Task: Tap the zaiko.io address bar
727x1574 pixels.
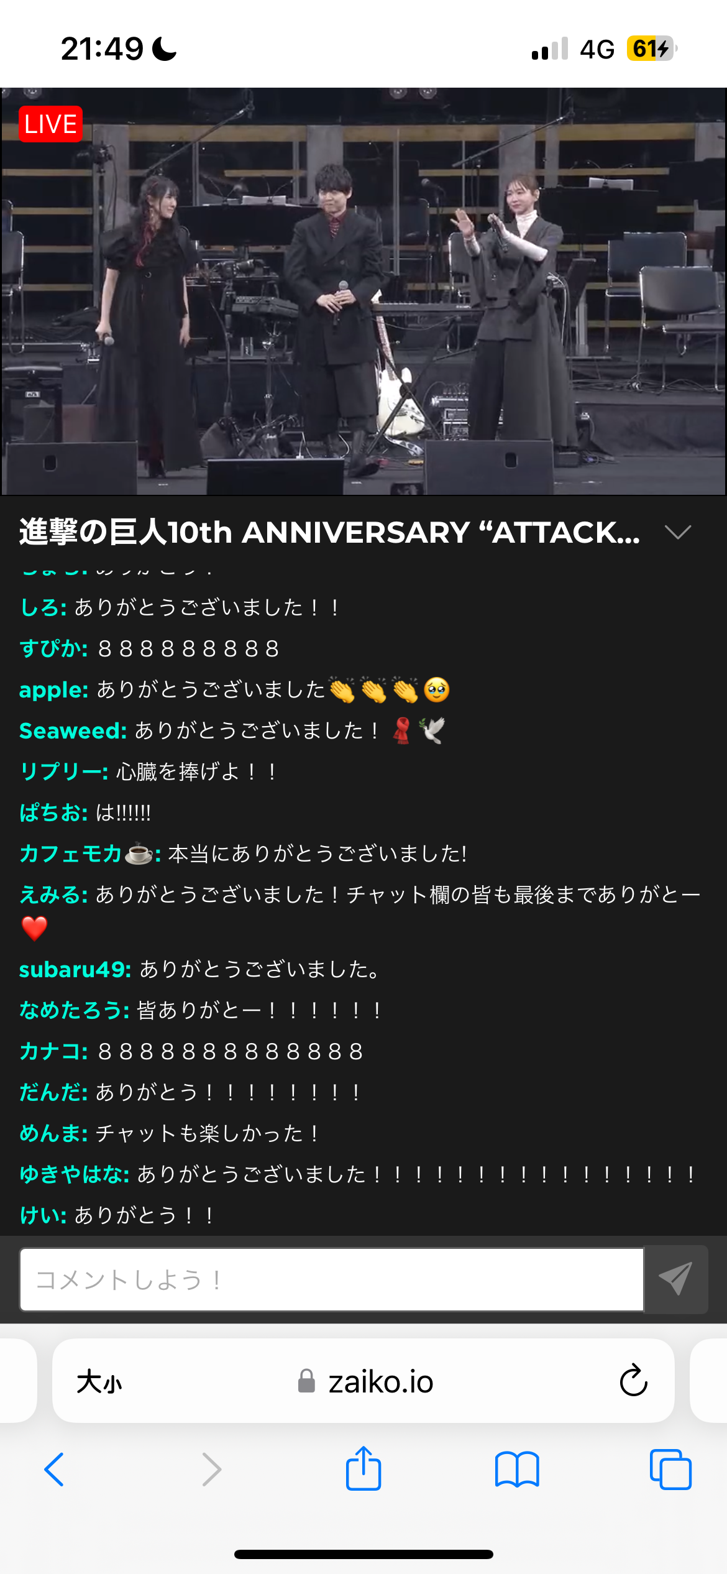Action: [x=363, y=1381]
